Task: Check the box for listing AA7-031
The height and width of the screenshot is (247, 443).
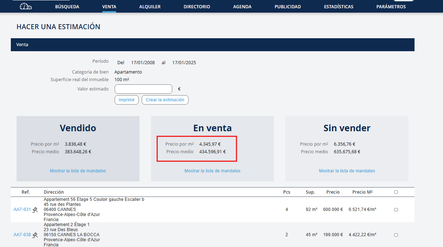Action: coord(396,209)
